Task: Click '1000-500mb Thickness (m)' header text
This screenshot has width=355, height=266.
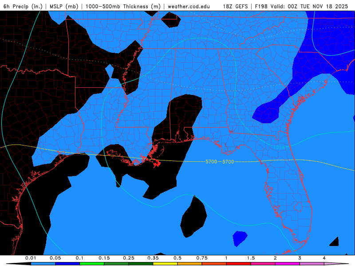Action: pyautogui.click(x=123, y=6)
